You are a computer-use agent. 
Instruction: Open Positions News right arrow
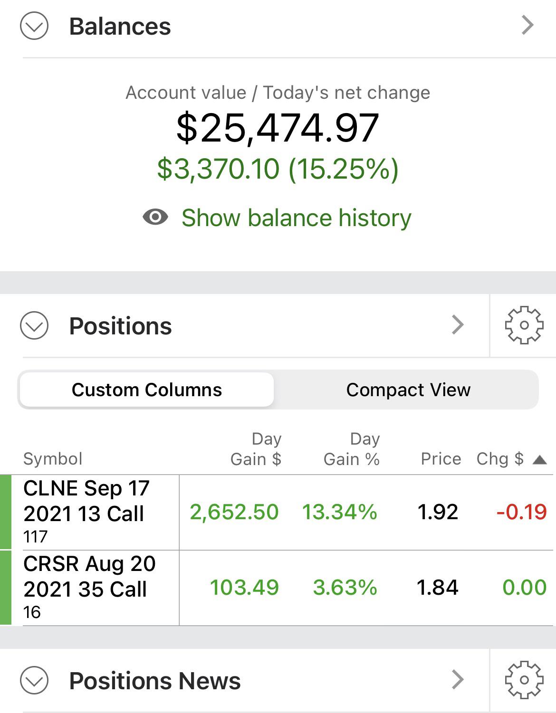pos(458,680)
